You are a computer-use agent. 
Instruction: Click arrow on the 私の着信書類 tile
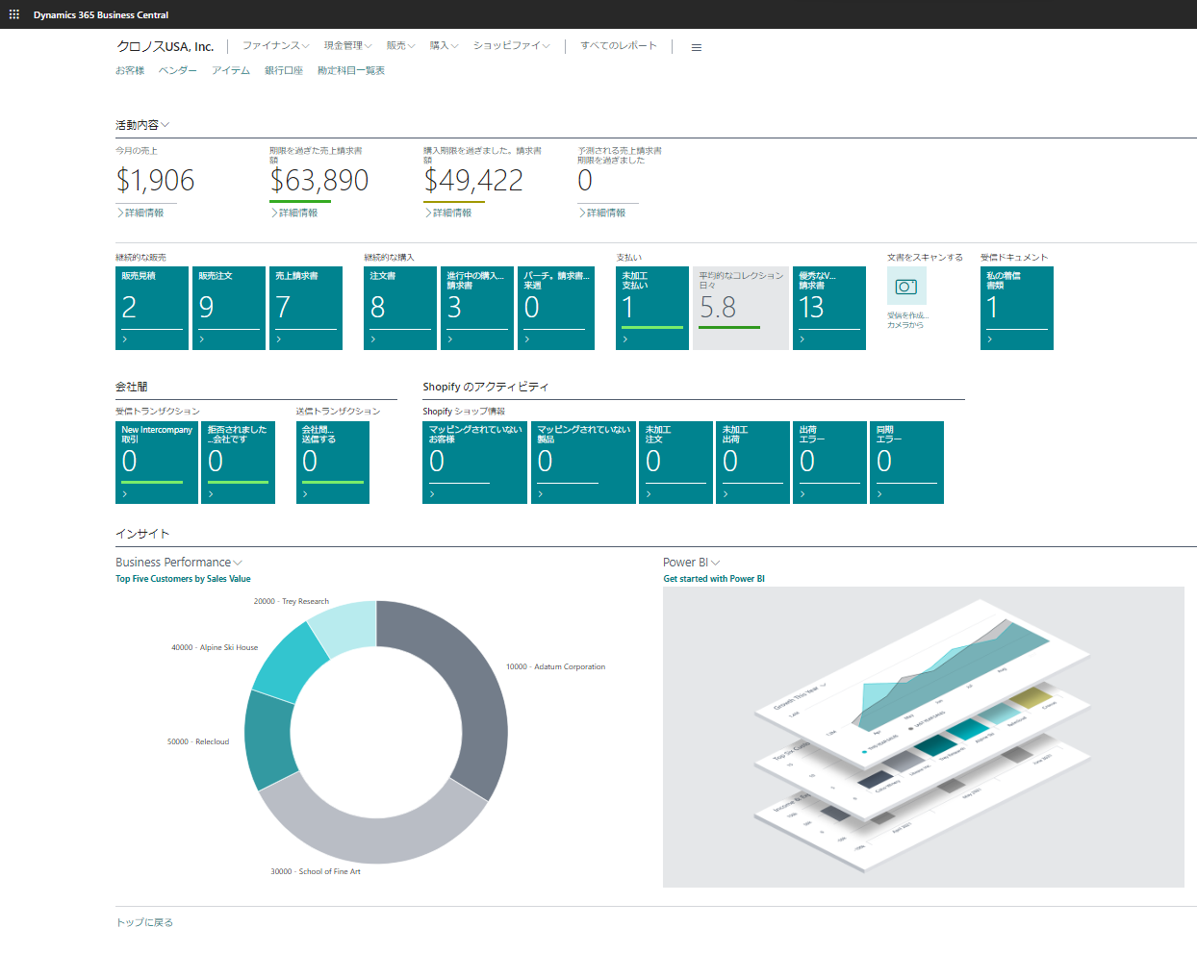click(990, 339)
